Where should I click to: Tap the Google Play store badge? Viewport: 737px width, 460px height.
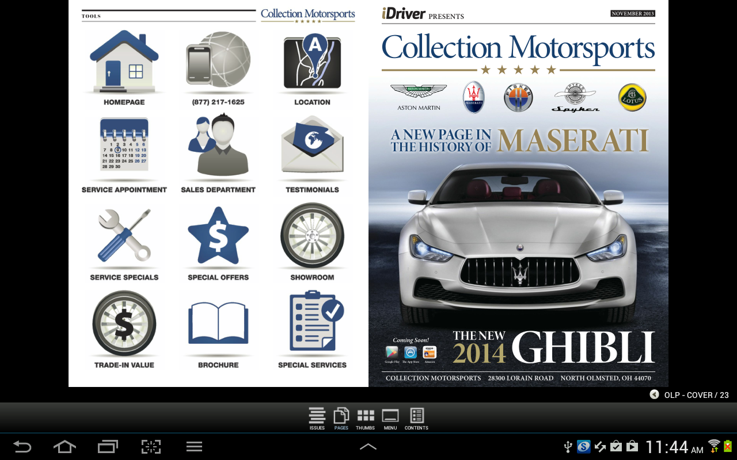[392, 355]
